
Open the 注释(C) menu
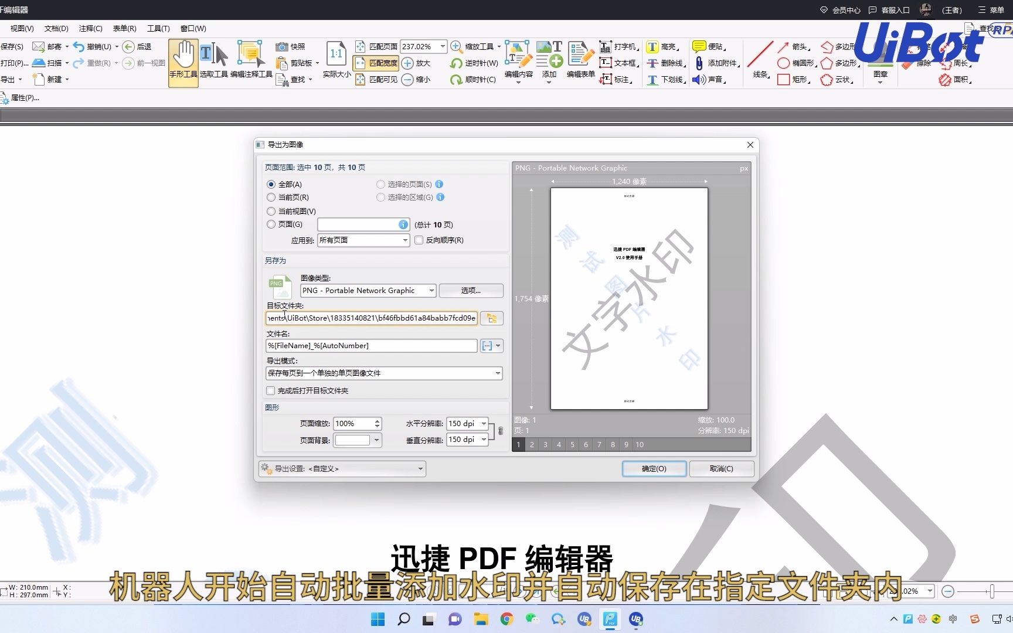click(x=91, y=28)
